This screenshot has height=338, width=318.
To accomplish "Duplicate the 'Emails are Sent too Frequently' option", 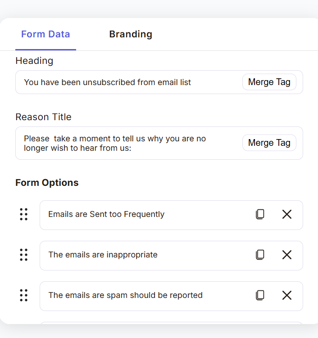I will (260, 214).
